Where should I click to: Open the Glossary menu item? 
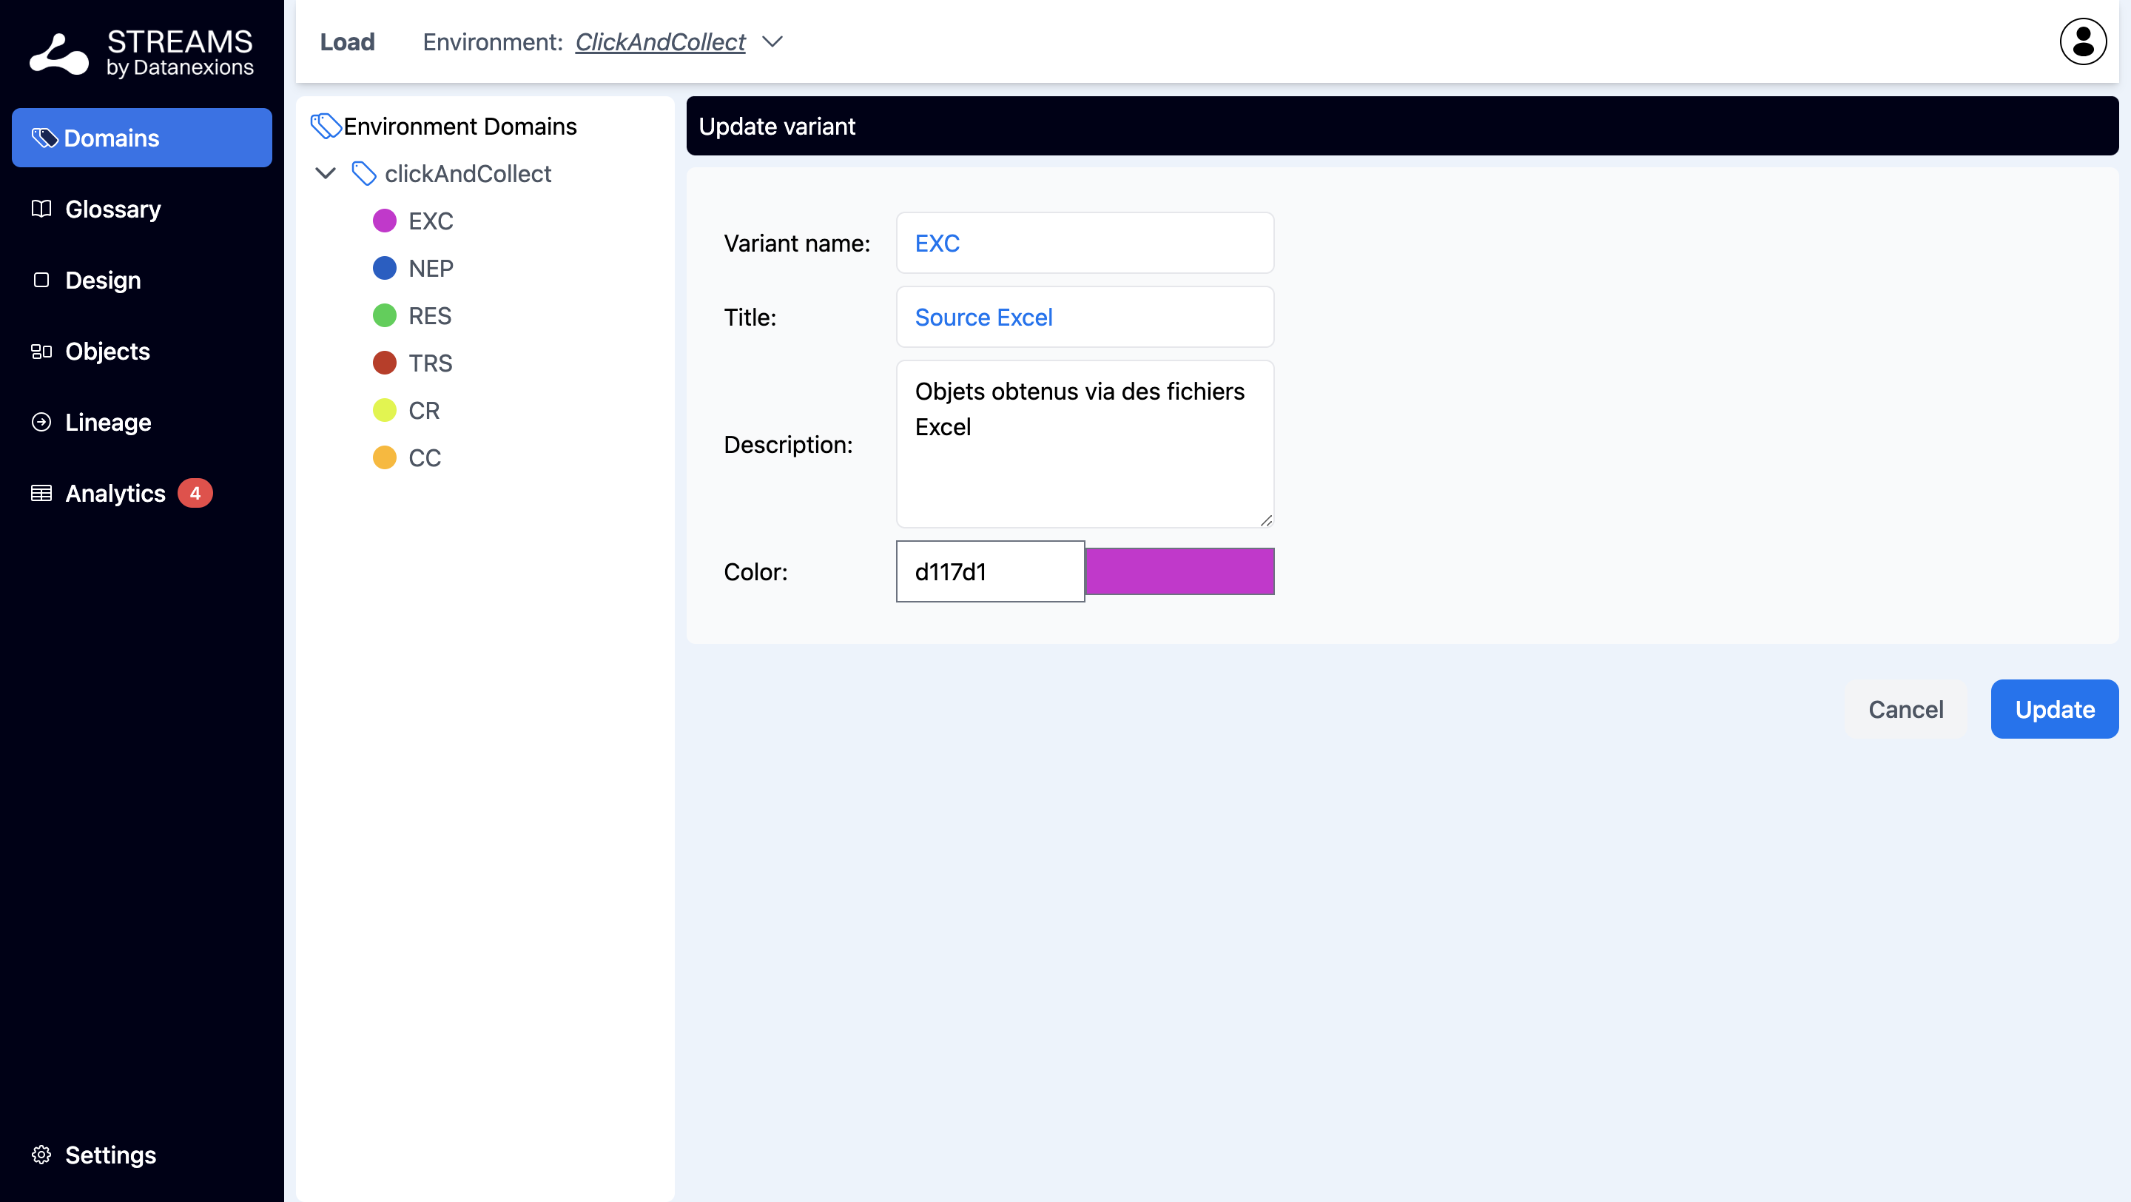pyautogui.click(x=112, y=209)
